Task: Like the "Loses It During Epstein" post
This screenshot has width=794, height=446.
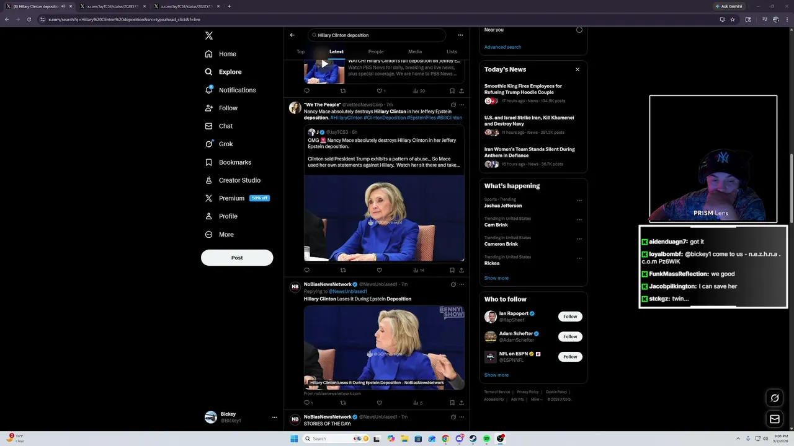Action: pyautogui.click(x=379, y=403)
